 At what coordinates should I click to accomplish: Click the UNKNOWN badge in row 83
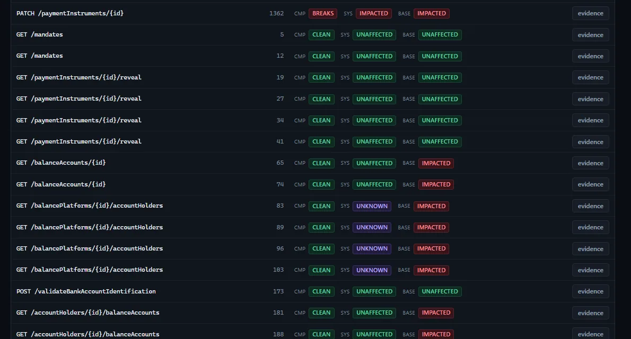pos(372,206)
